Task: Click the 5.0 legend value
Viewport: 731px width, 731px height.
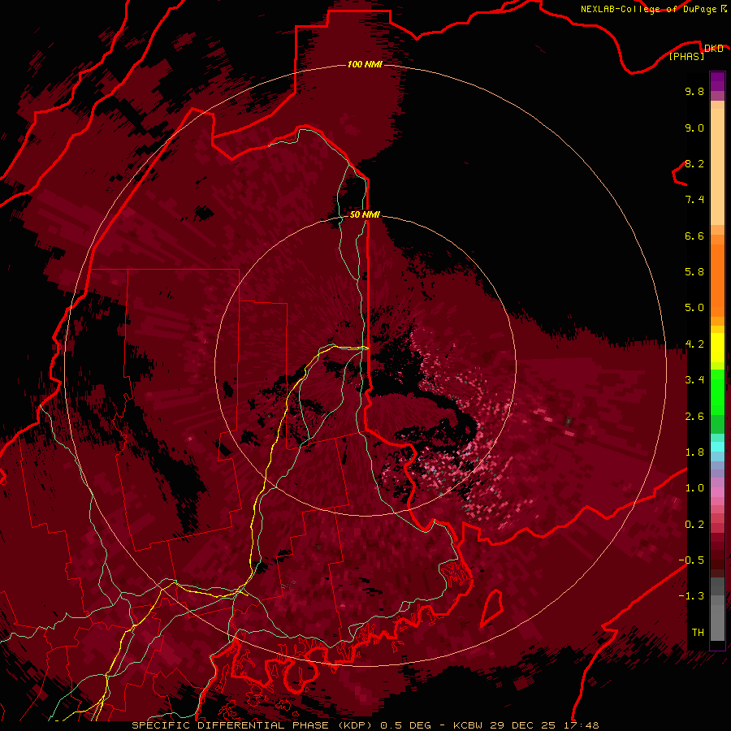Action: pos(694,308)
